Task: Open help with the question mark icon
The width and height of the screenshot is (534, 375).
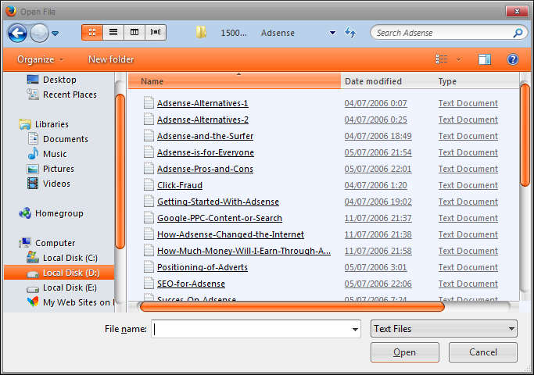Action: [513, 59]
